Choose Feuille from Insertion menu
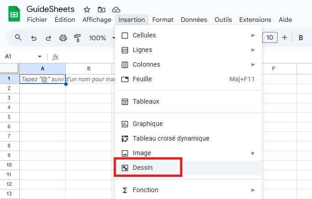312x199 pixels. [x=188, y=79]
